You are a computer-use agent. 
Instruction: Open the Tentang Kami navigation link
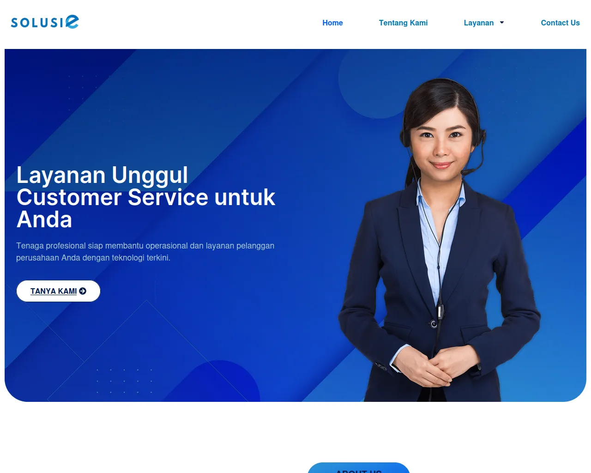(x=403, y=23)
